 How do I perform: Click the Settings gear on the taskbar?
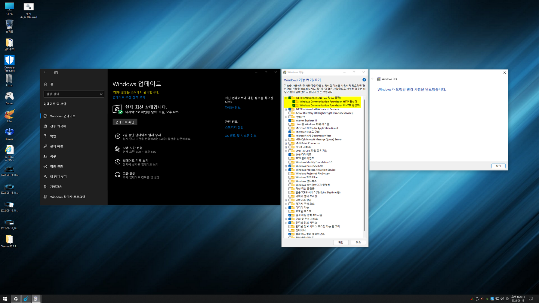point(16,299)
